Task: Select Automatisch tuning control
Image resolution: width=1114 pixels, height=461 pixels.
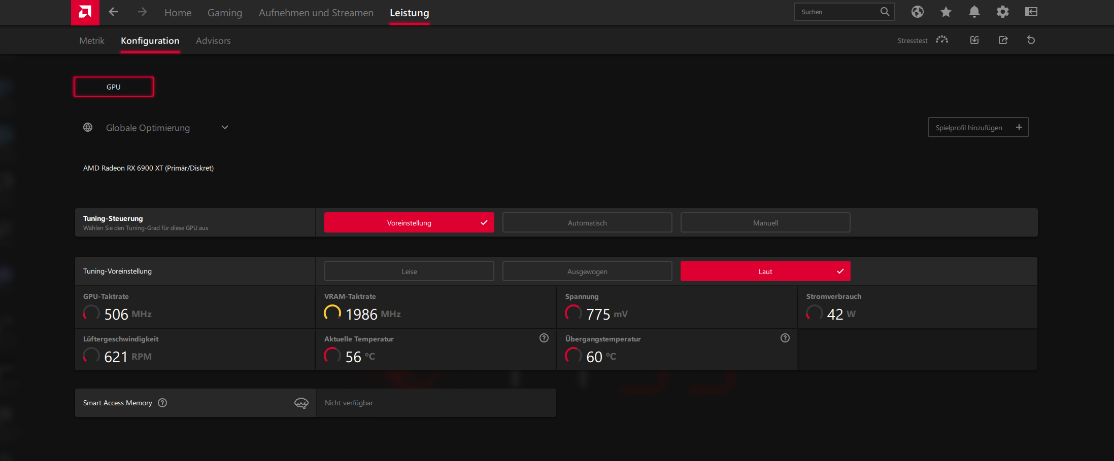Action: tap(587, 222)
